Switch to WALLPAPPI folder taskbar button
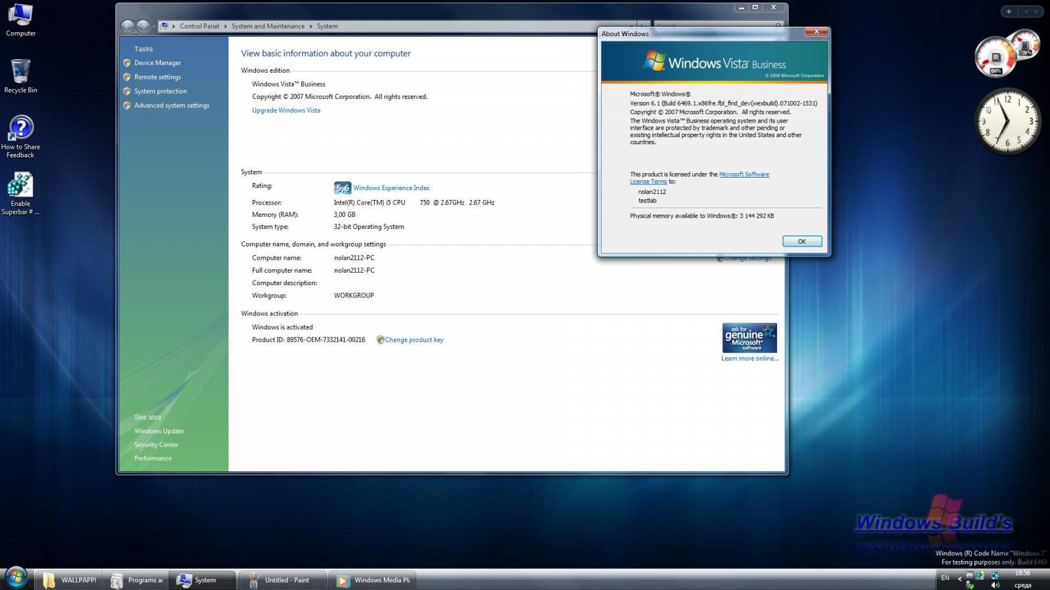The image size is (1050, 590). tap(69, 580)
